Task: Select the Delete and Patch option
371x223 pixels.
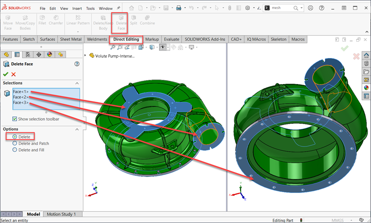Action: tap(15, 143)
